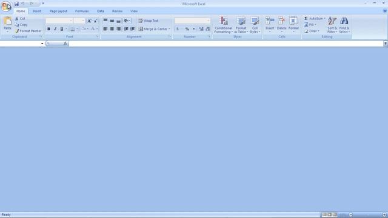Click Accounting Number Format dollar icon

(178, 29)
